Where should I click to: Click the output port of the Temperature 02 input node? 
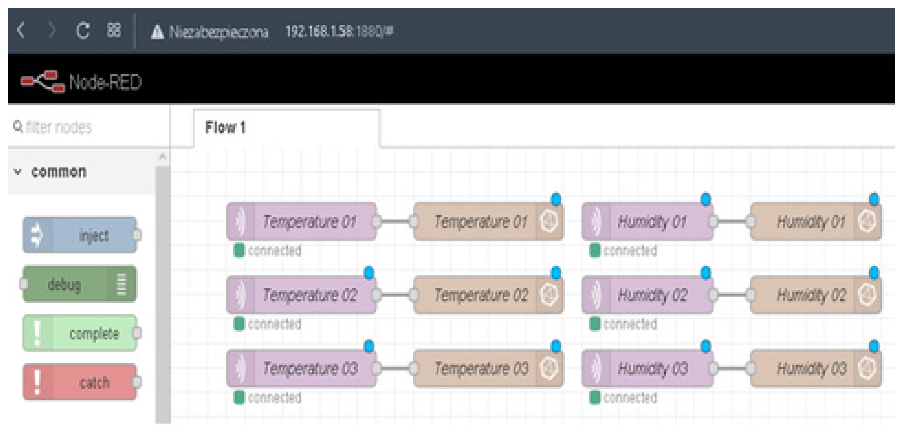pyautogui.click(x=376, y=295)
